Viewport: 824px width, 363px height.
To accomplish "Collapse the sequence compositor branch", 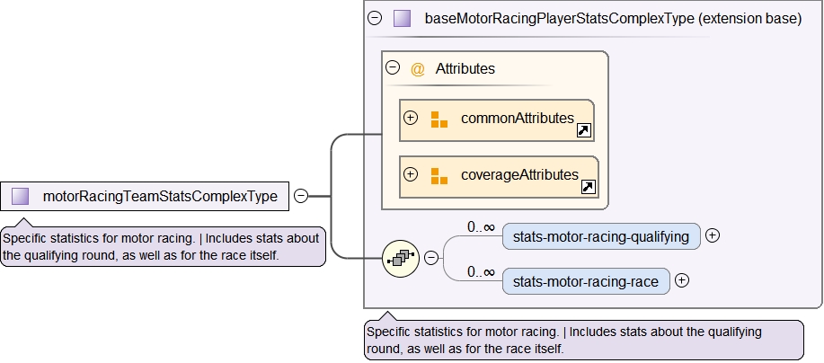I will pyautogui.click(x=430, y=258).
